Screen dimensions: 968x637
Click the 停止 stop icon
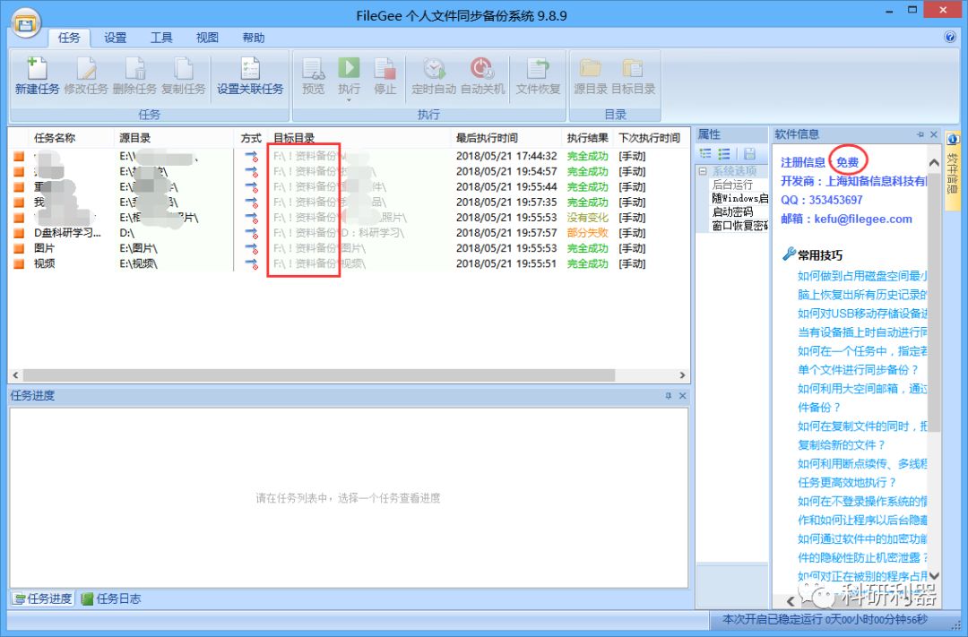(x=385, y=68)
